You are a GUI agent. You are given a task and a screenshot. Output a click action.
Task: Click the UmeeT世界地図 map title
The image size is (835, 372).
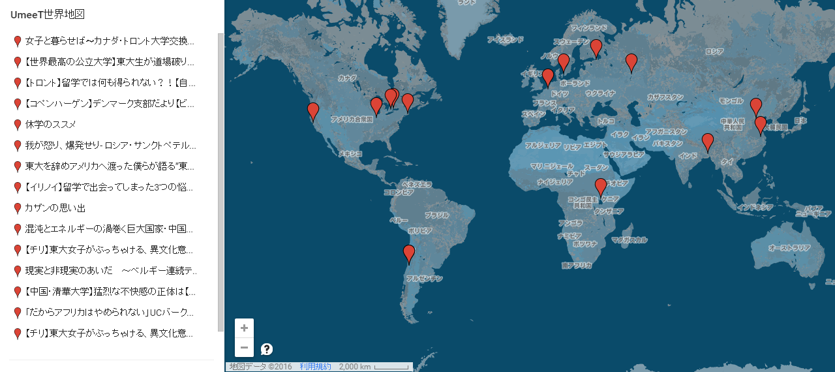[48, 14]
